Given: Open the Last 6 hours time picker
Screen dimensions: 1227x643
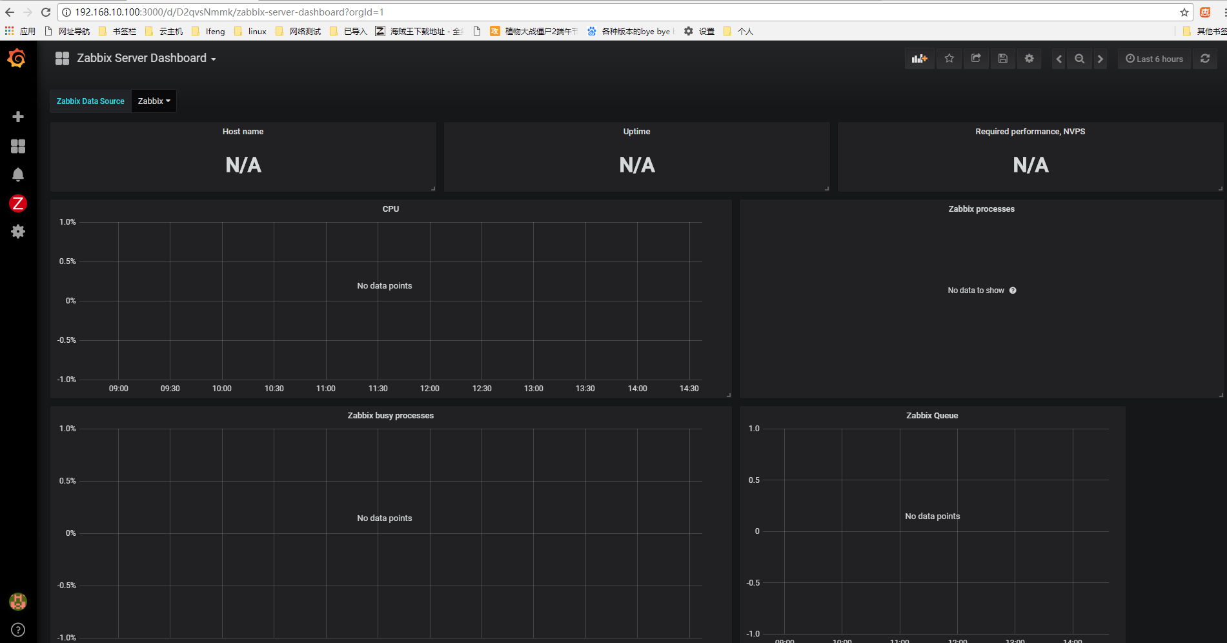Looking at the screenshot, I should coord(1155,59).
